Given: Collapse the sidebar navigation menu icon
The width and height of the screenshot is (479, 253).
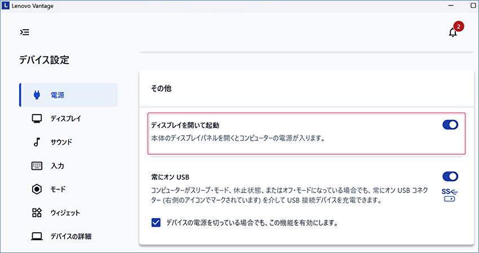Looking at the screenshot, I should (25, 32).
